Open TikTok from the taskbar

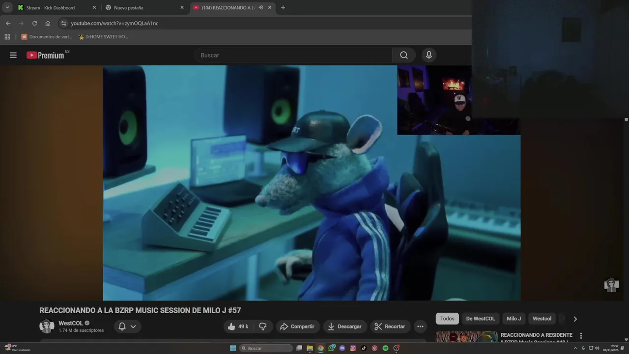click(364, 348)
